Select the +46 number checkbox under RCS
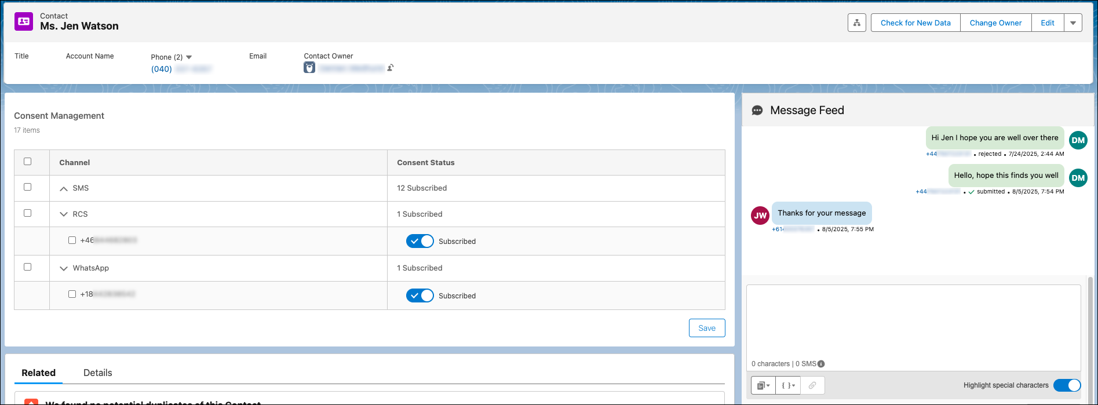Image resolution: width=1098 pixels, height=405 pixels. [72, 240]
